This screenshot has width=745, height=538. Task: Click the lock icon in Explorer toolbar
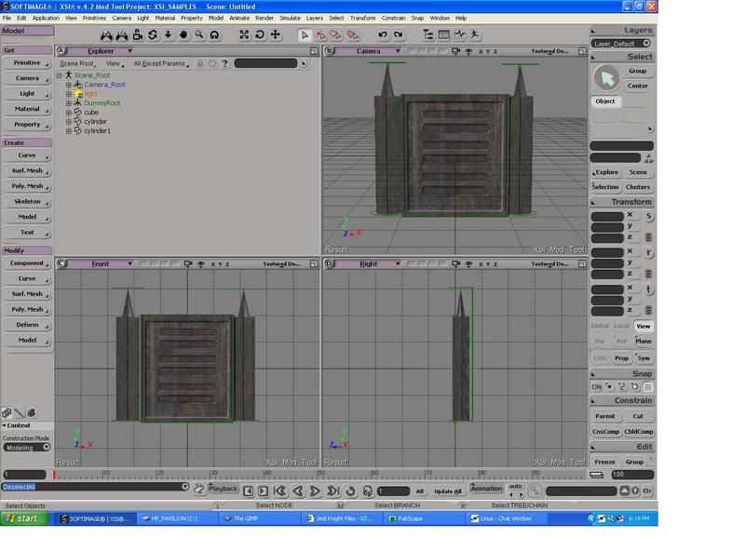click(x=200, y=63)
